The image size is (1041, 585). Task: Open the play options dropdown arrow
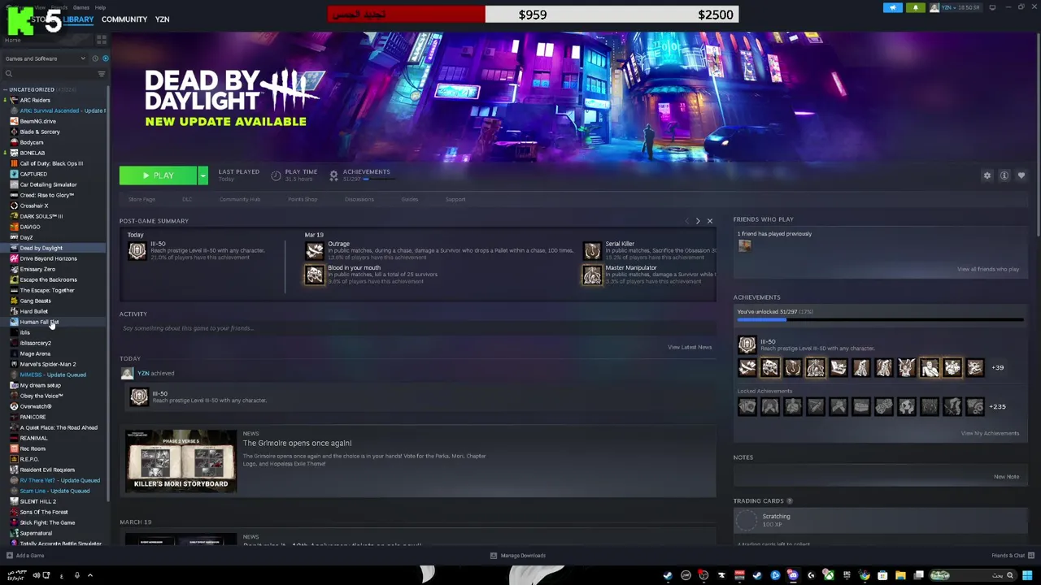[x=203, y=175]
